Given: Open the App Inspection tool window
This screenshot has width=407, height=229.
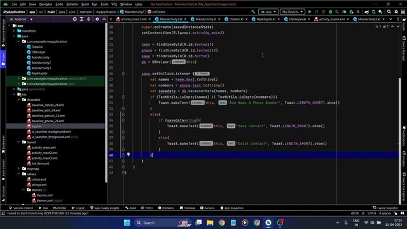Looking at the screenshot, I should (x=231, y=208).
